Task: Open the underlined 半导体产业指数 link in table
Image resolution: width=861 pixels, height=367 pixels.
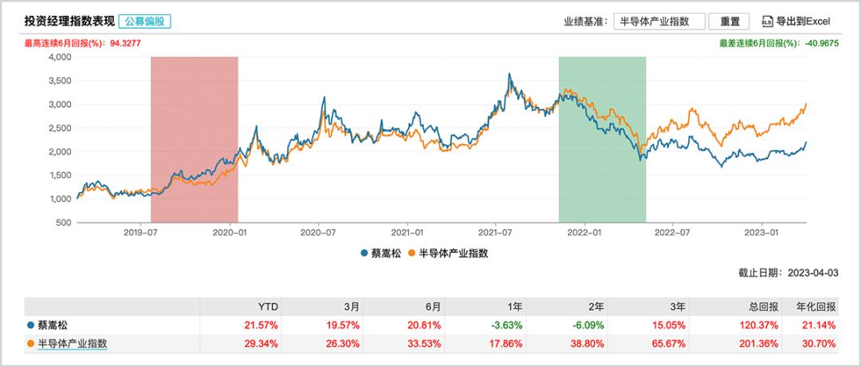Action: (x=72, y=344)
